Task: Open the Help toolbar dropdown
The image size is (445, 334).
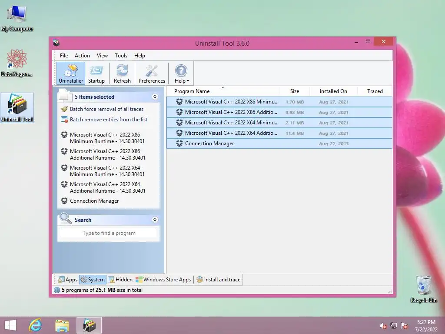Action: coord(182,73)
